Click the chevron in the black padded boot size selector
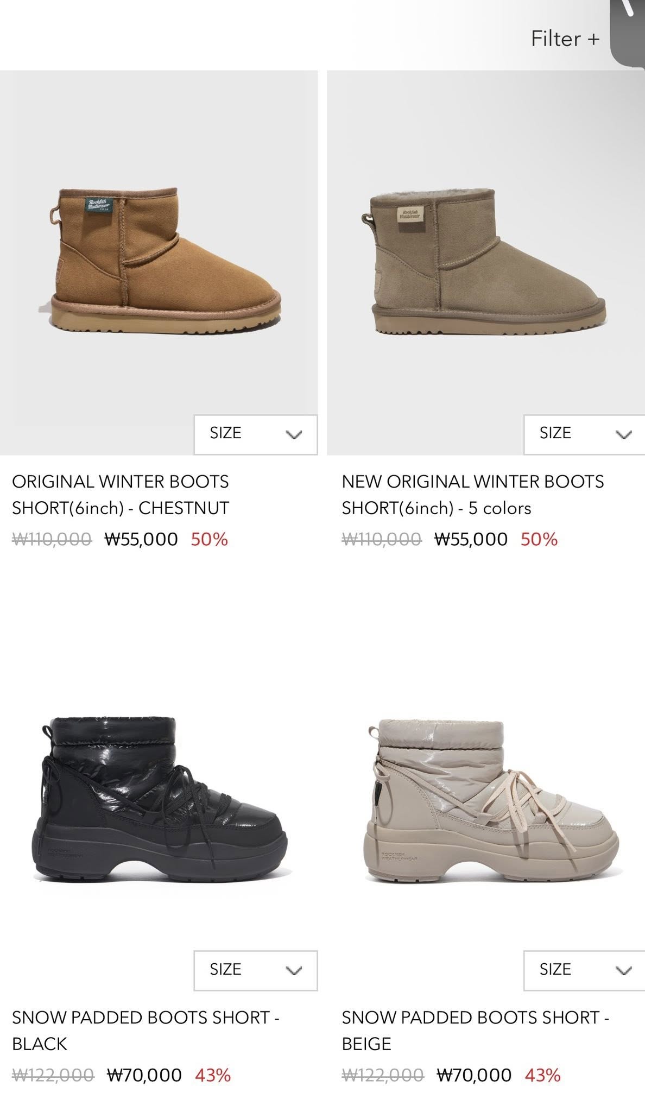 294,971
